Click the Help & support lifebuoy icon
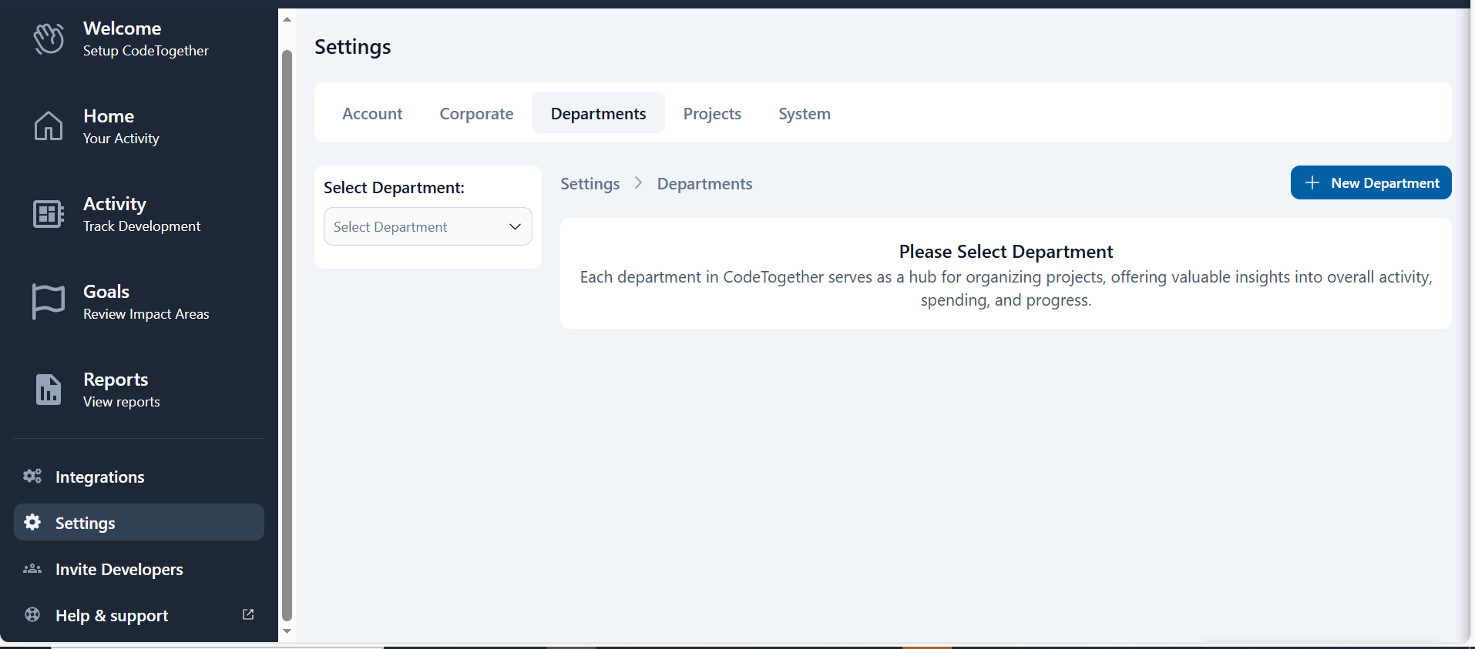This screenshot has height=649, width=1475. [x=32, y=614]
